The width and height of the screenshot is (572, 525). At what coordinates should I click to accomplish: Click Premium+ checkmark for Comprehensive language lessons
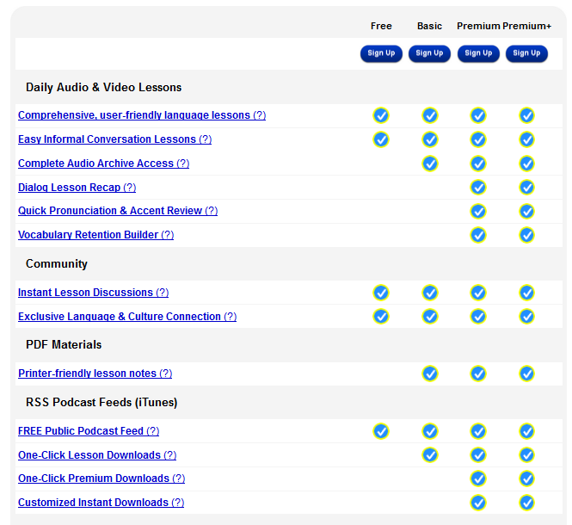(x=526, y=115)
